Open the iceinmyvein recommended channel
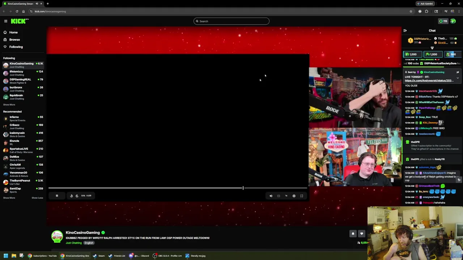This screenshot has height=260, width=463. coord(23,134)
